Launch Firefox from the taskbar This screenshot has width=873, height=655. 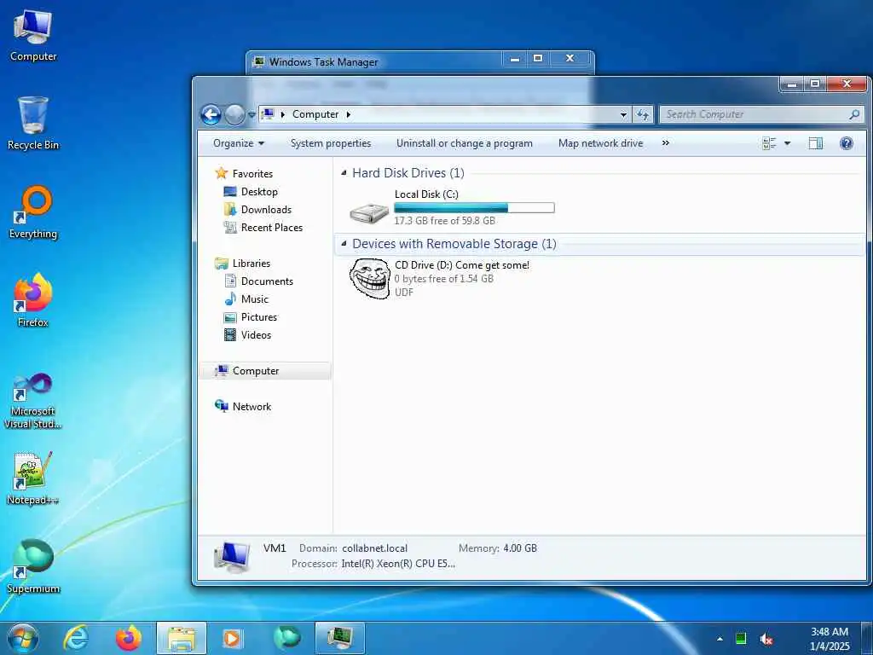pyautogui.click(x=128, y=638)
